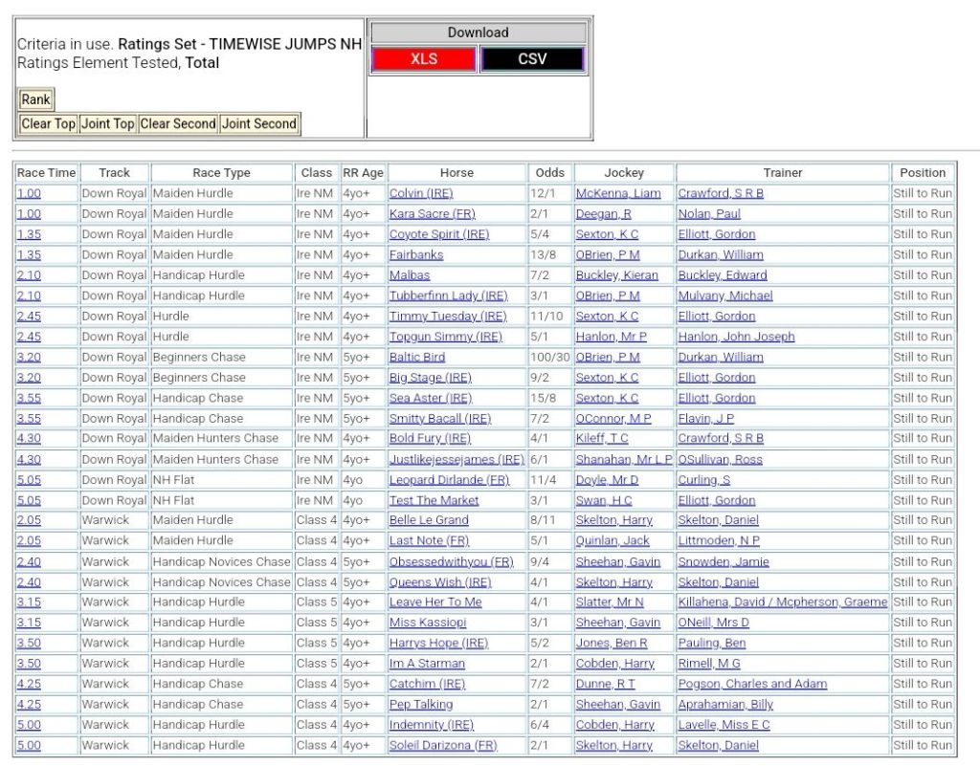Apply the Clear Second filter
Image resolution: width=980 pixels, height=766 pixels.
pos(178,123)
